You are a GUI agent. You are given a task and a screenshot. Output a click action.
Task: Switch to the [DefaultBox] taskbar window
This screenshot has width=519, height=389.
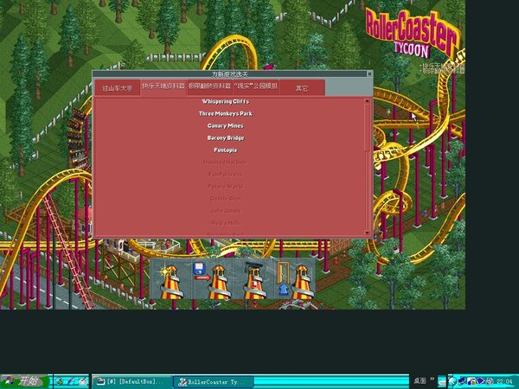point(131,382)
